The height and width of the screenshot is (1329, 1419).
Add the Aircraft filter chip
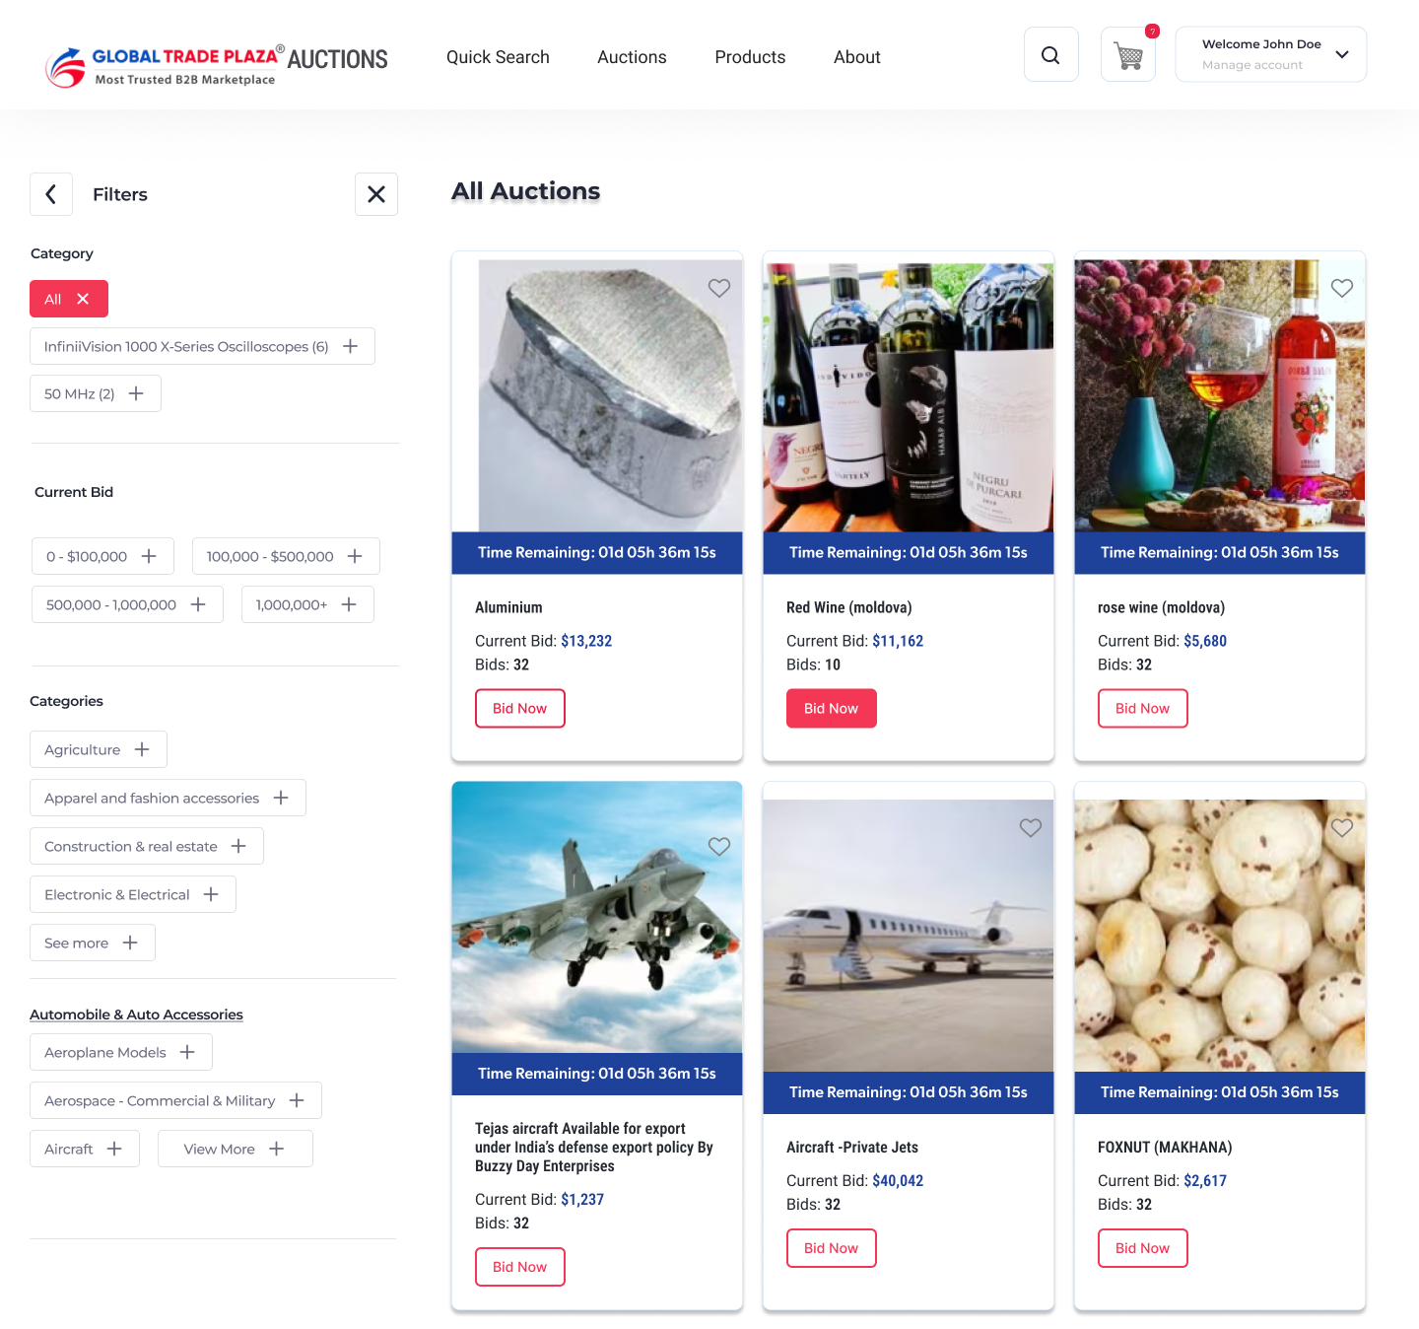coord(85,1149)
